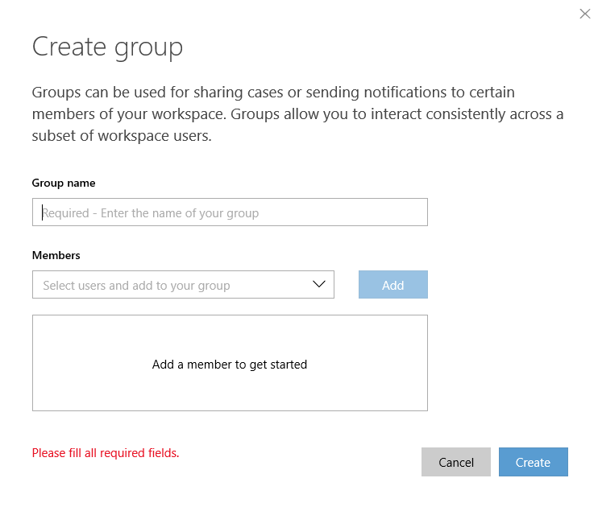
Task: Select the 'Select users and add' placeholder text
Action: pyautogui.click(x=136, y=286)
